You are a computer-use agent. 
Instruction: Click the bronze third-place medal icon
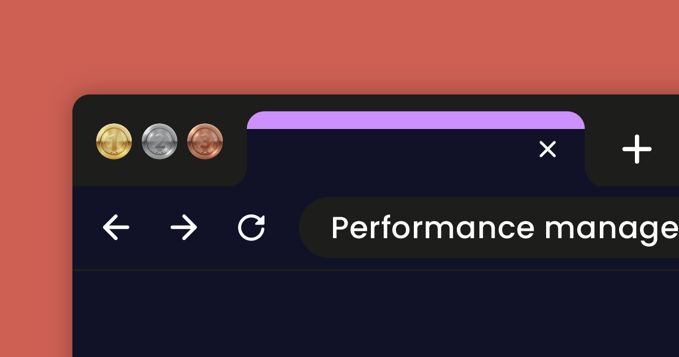coord(205,142)
